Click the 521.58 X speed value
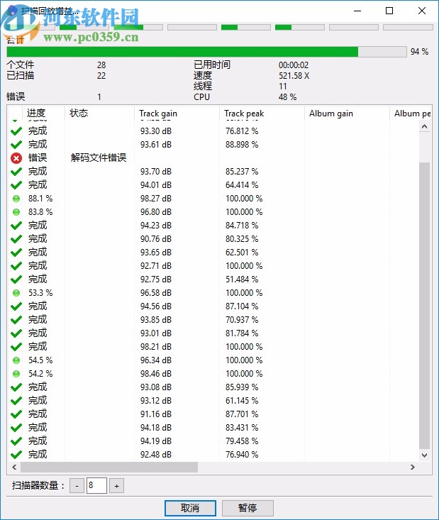The image size is (439, 520). coord(294,76)
